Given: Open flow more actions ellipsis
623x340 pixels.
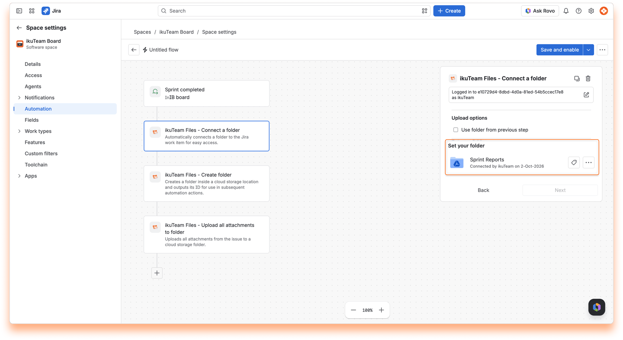Looking at the screenshot, I should pos(603,50).
